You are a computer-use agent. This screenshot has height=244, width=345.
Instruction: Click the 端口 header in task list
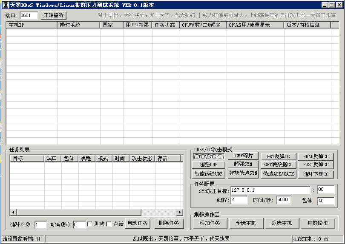[x=52, y=159]
